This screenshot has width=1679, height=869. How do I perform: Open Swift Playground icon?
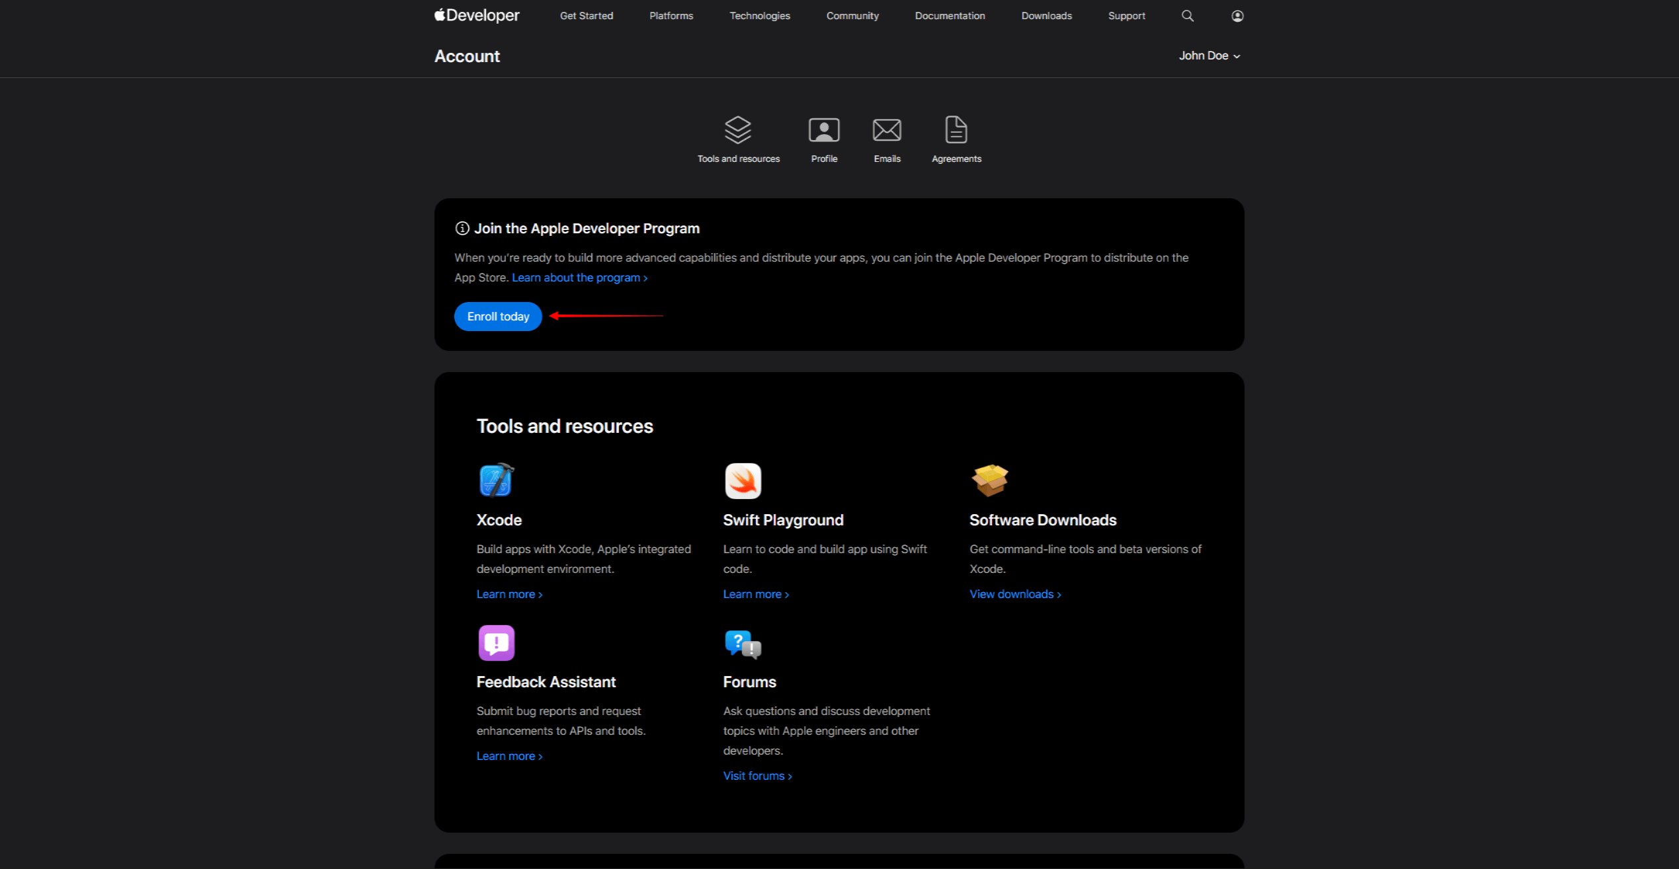(x=743, y=480)
